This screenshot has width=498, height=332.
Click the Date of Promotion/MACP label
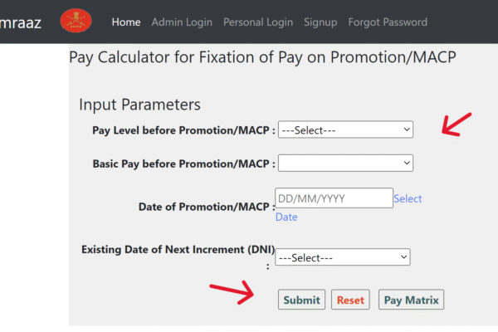tap(206, 207)
